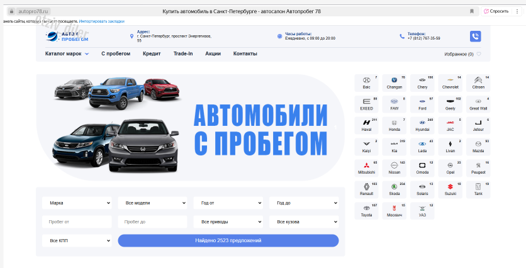Image resolution: width=526 pixels, height=268 pixels.
Task: Click the Спросить browser button
Action: (x=496, y=11)
